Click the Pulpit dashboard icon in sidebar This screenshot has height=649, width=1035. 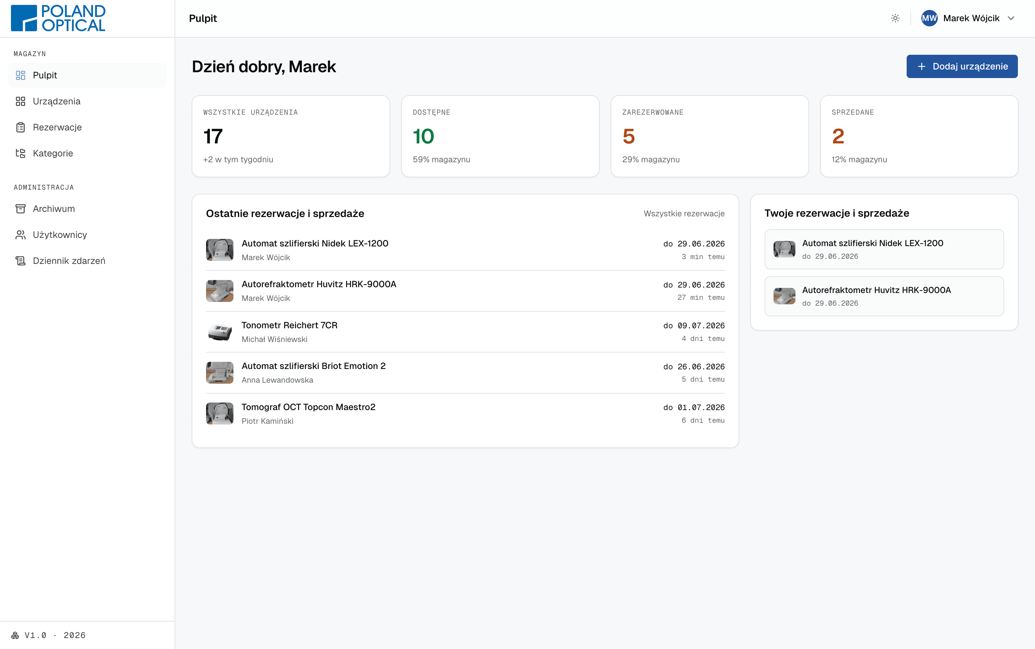[21, 75]
